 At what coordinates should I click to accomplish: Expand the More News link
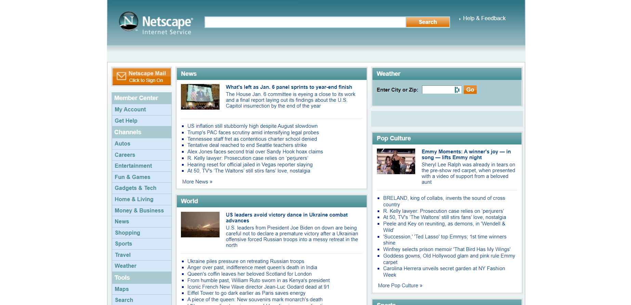(x=197, y=182)
